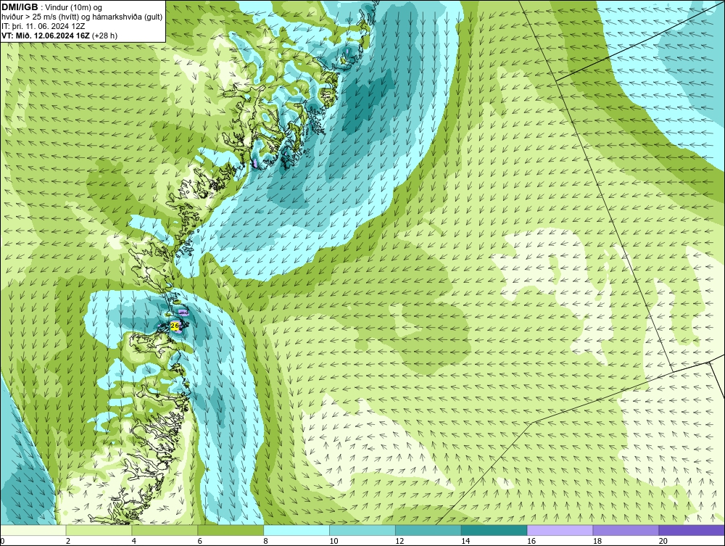Select the 4-6 m/s legend swatch
The image size is (725, 546).
click(x=165, y=530)
